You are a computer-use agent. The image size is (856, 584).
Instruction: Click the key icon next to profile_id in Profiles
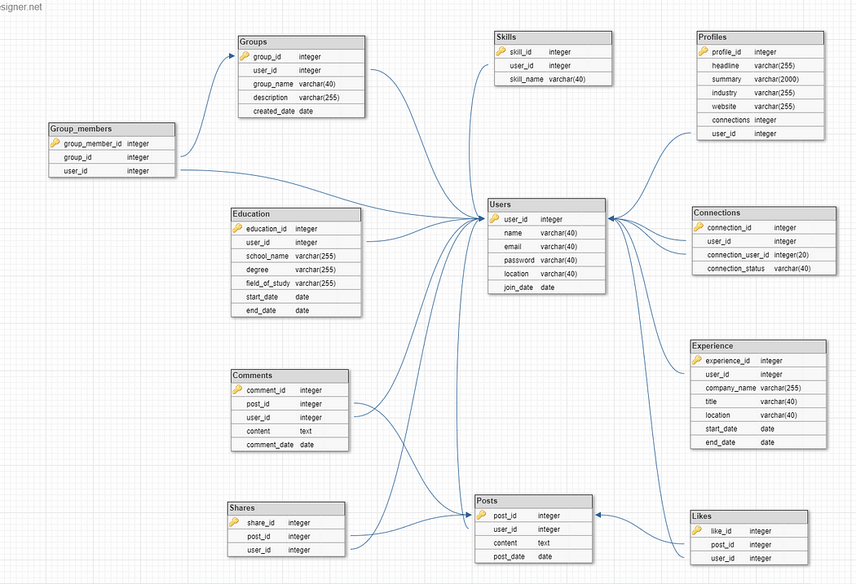coord(704,51)
